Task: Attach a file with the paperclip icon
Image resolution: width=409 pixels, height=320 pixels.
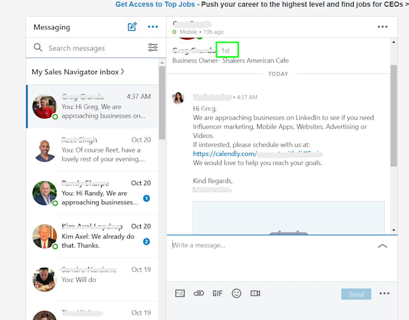Action: click(x=198, y=294)
